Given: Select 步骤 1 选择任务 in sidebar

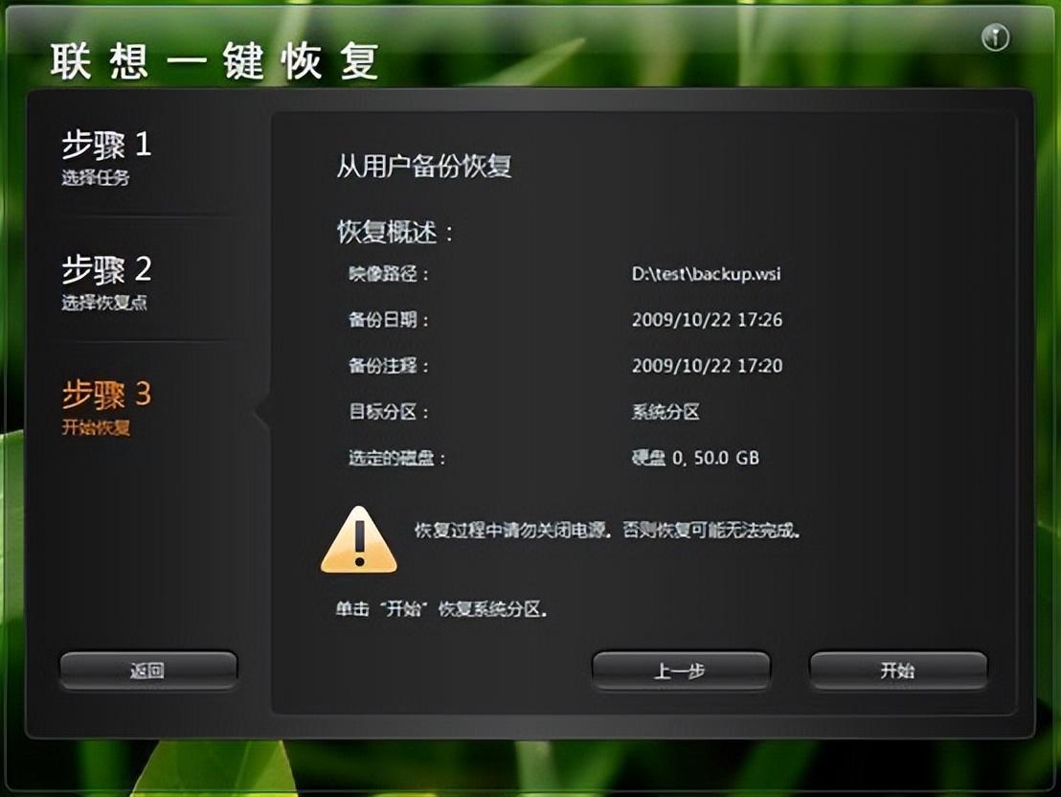Looking at the screenshot, I should click(107, 157).
